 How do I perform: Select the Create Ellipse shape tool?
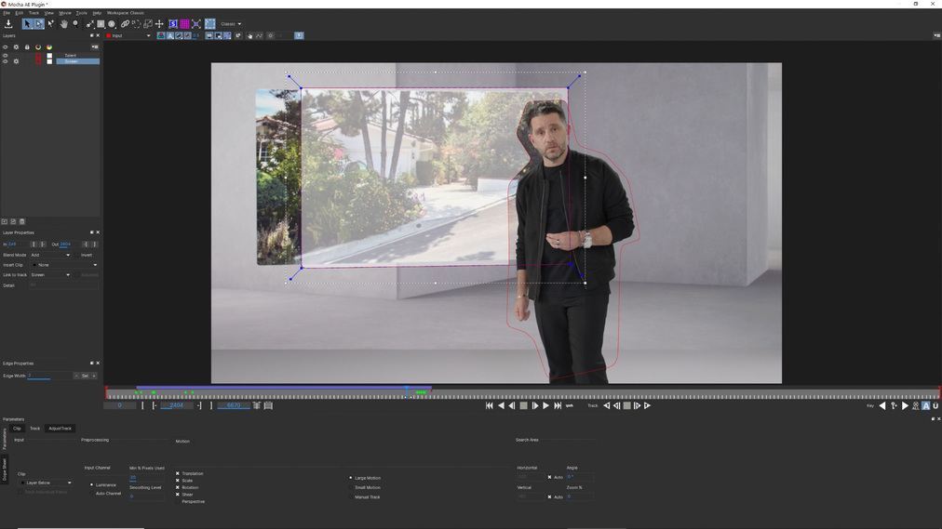111,24
